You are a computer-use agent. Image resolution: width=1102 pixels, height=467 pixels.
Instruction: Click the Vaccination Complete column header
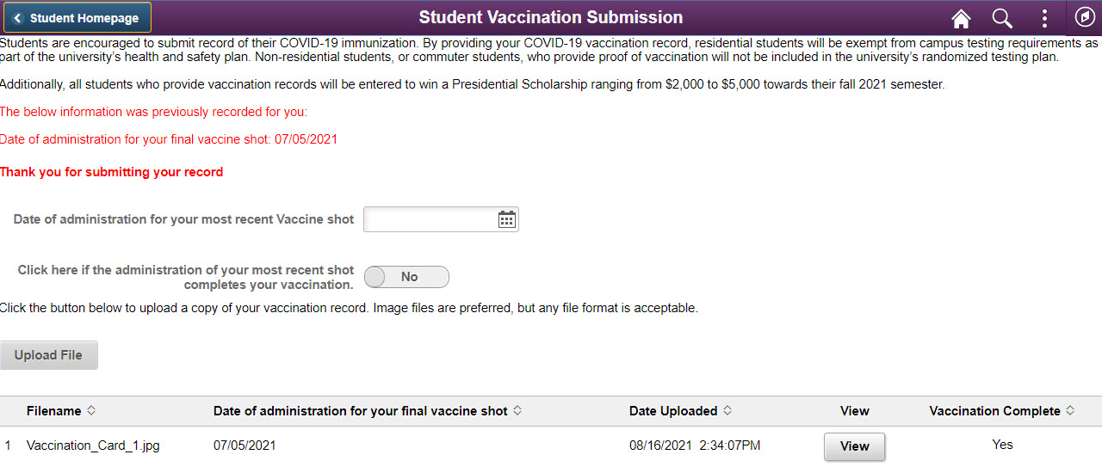point(994,411)
